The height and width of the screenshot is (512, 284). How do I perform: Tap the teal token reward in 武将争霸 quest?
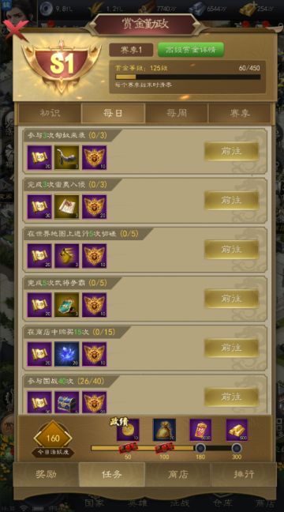point(66,305)
